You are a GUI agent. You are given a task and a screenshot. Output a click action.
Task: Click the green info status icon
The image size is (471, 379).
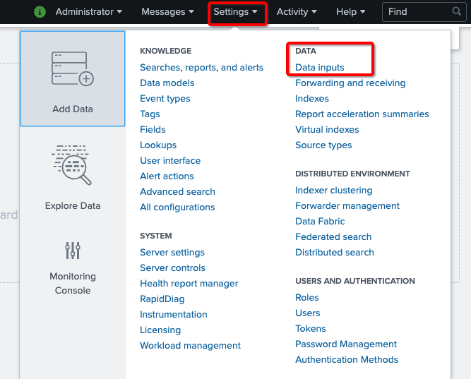[x=40, y=12]
